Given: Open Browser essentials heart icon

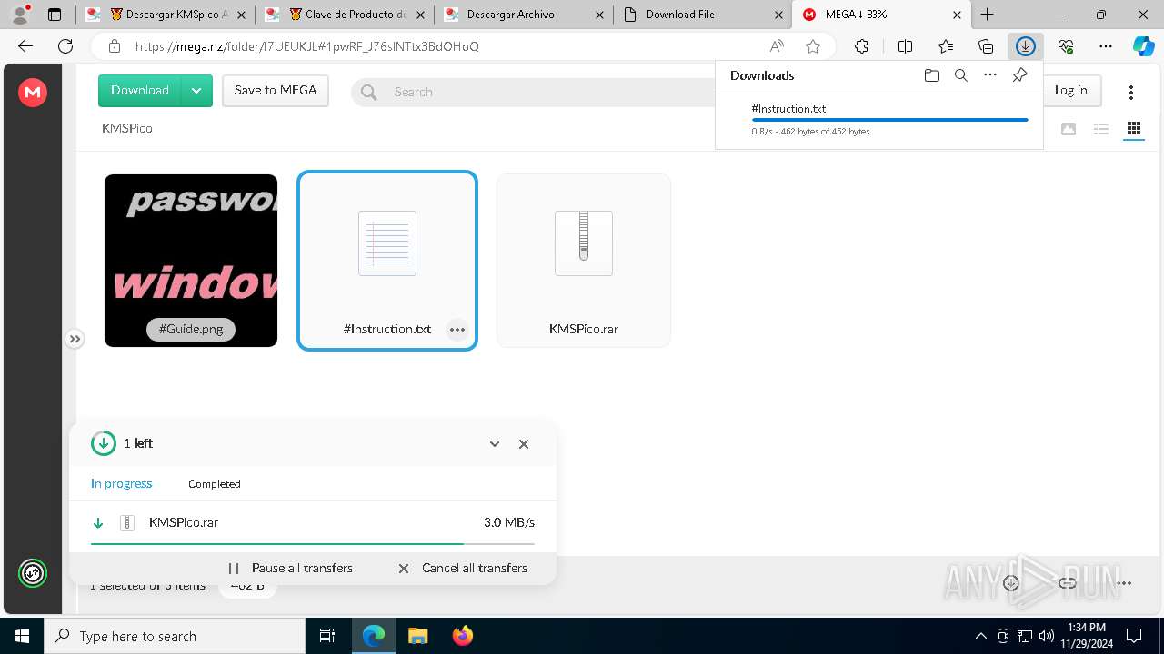Looking at the screenshot, I should pos(1066,46).
